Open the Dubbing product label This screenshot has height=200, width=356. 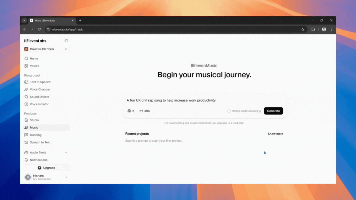pos(36,135)
